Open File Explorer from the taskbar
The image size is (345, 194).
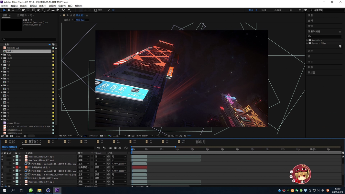[x=39, y=190]
